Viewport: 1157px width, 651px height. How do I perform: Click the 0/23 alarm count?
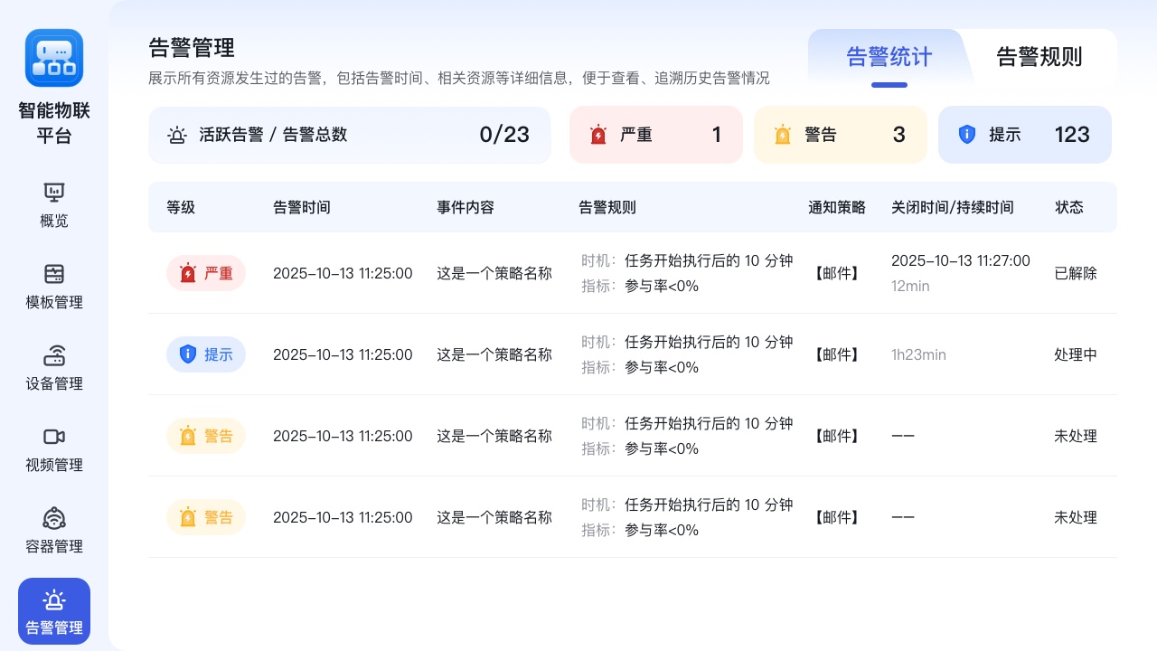pyautogui.click(x=504, y=134)
